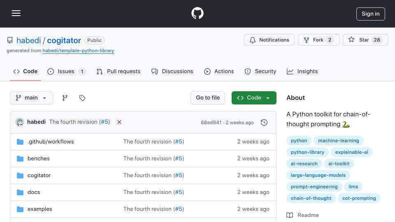
Task: Click the Notifications button
Action: tap(269, 40)
